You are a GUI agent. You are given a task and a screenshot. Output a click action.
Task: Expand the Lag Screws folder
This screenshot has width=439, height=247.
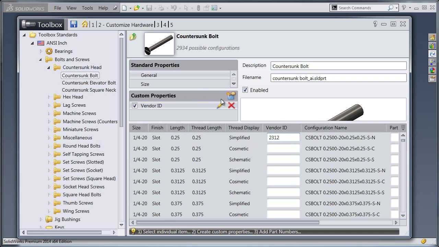[49, 105]
